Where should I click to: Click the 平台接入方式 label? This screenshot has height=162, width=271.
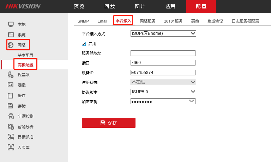click(93, 34)
